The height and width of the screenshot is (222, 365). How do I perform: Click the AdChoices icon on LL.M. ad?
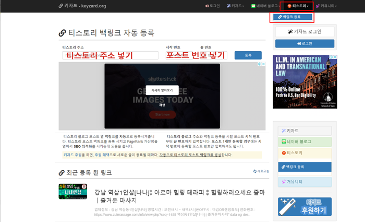click(331, 57)
